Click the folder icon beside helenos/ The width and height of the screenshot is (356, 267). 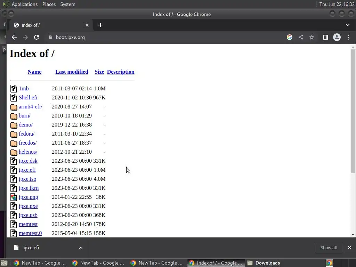coord(14,152)
